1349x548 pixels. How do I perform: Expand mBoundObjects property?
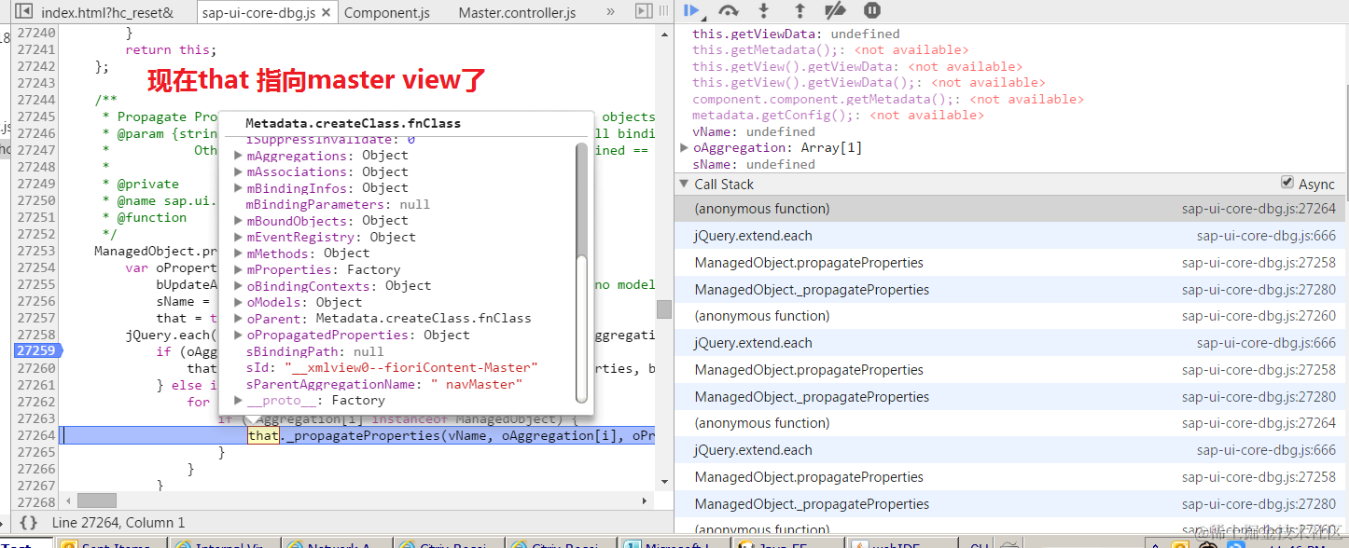239,220
